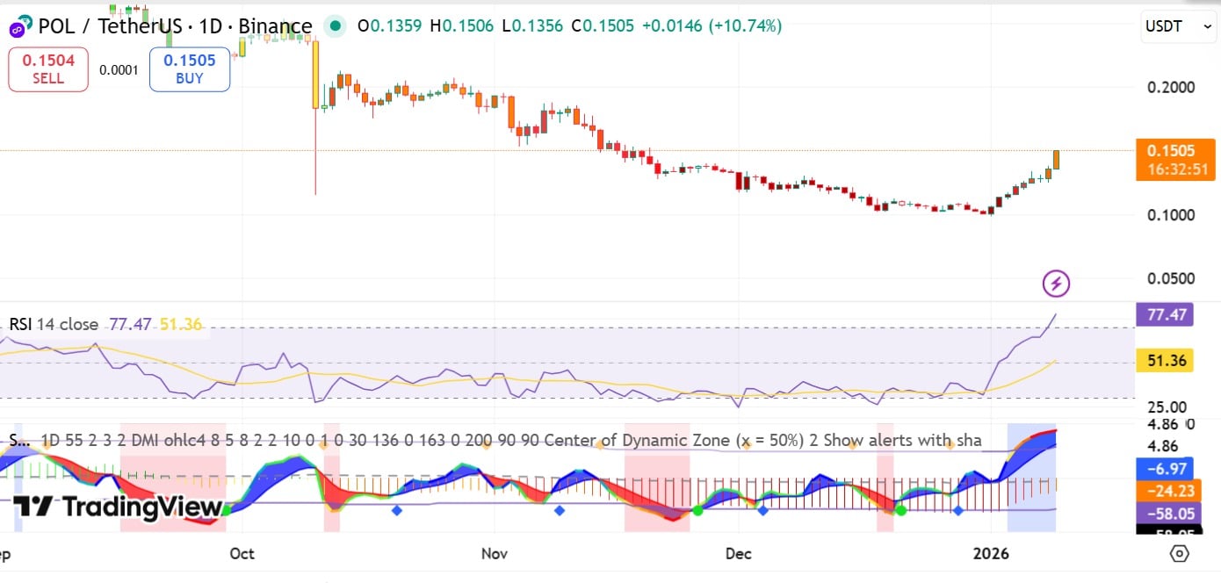This screenshot has width=1221, height=583.
Task: Click the TradingView logo
Action: [x=117, y=507]
